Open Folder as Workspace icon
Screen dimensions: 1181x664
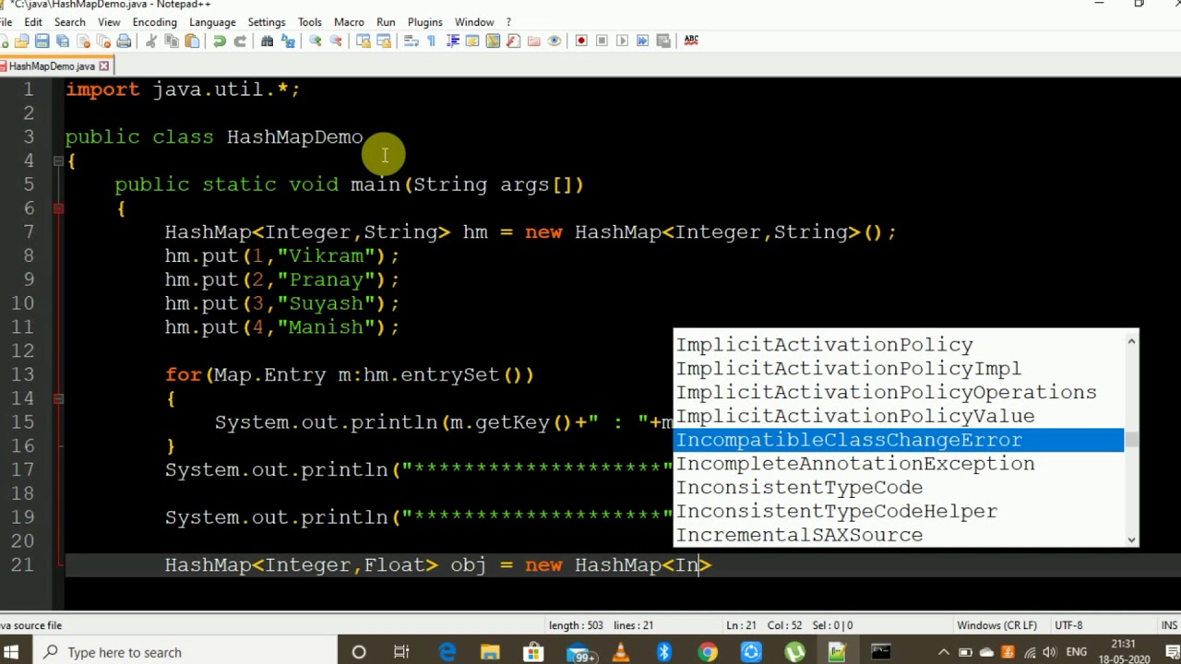click(534, 41)
